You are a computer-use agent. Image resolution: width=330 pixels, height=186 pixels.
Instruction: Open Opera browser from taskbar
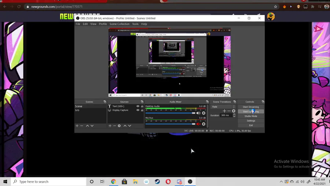pyautogui.click(x=168, y=182)
